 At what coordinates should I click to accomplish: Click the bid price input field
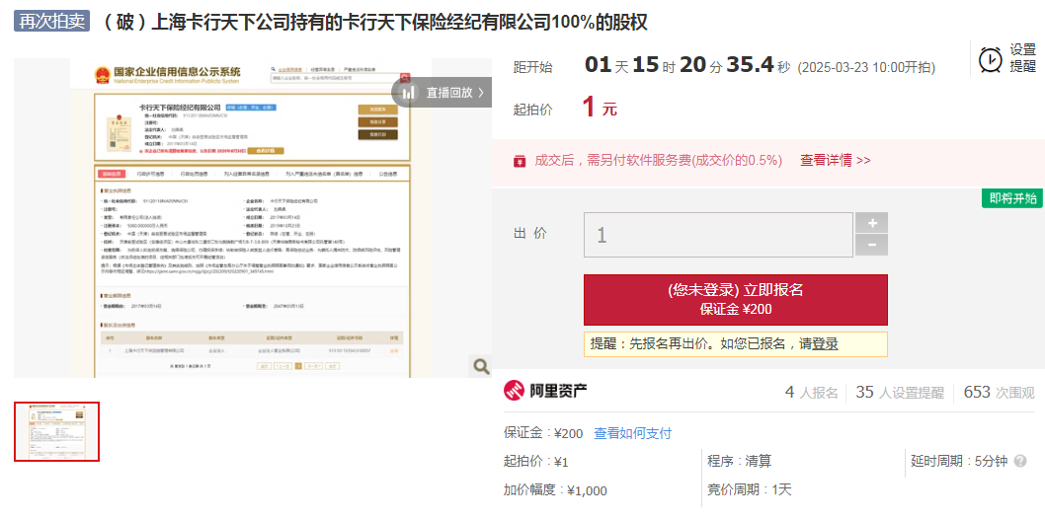coord(718,235)
